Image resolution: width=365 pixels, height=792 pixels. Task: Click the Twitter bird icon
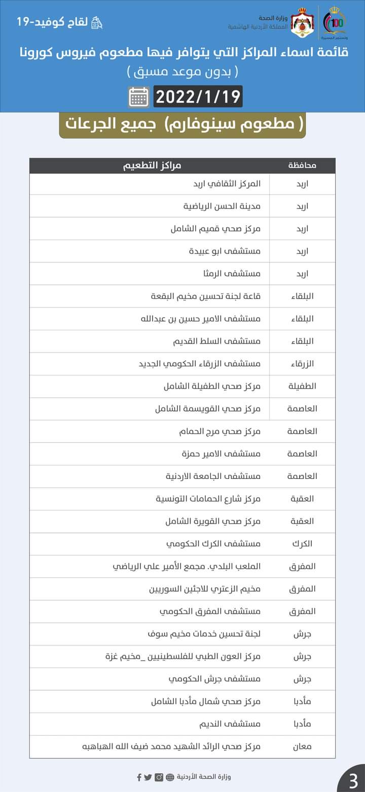[x=148, y=777]
